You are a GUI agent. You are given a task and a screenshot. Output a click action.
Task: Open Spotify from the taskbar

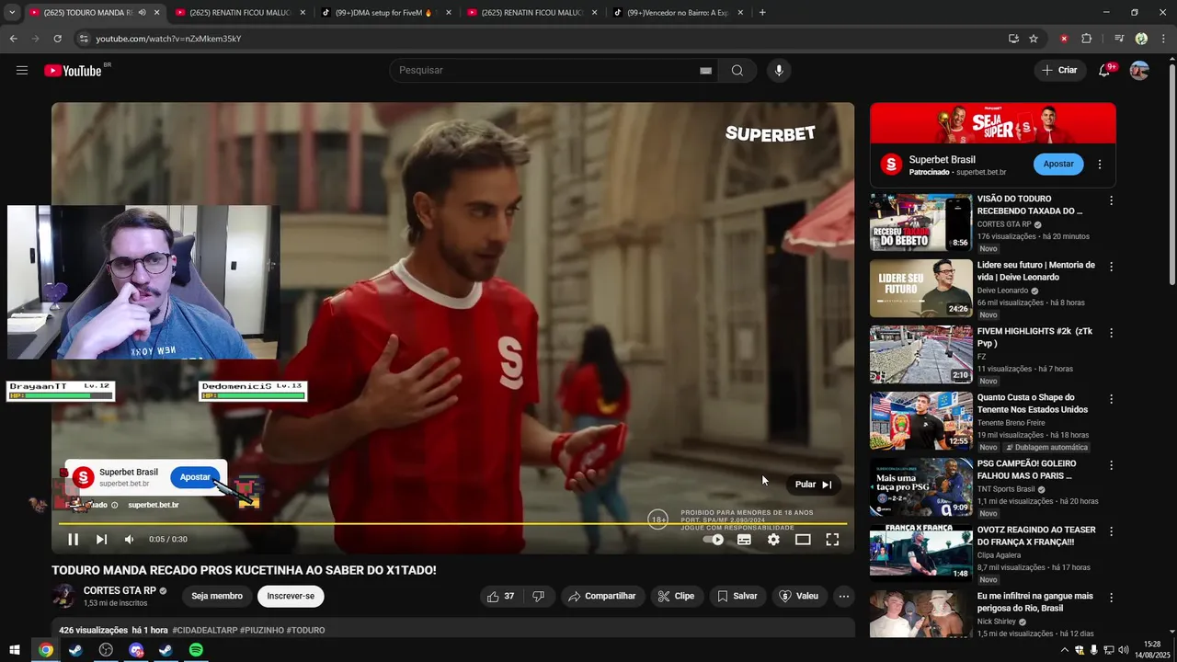coord(196,650)
